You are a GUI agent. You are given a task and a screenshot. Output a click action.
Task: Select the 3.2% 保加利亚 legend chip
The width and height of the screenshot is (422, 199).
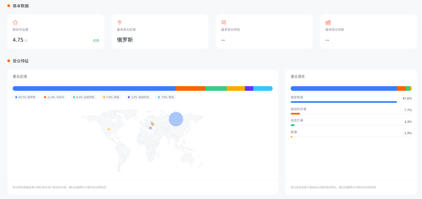tap(139, 97)
